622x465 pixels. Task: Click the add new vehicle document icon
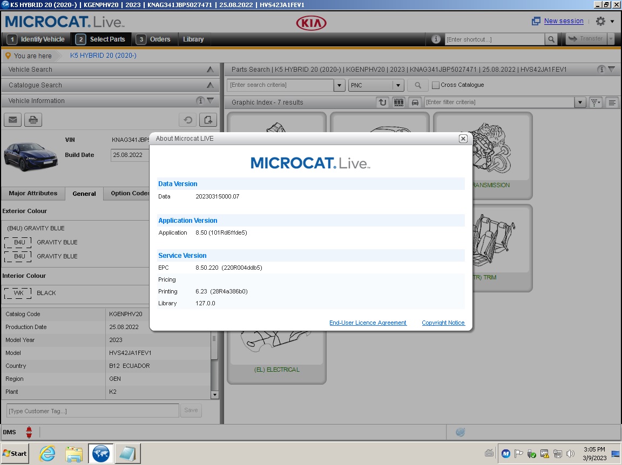208,120
